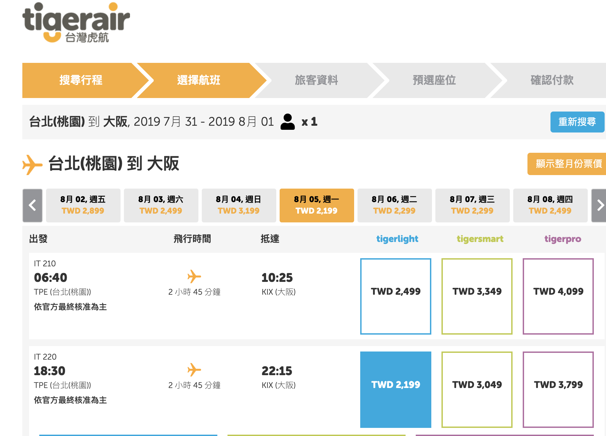The width and height of the screenshot is (606, 436).
Task: Go to 預選座位 step
Action: [x=434, y=80]
